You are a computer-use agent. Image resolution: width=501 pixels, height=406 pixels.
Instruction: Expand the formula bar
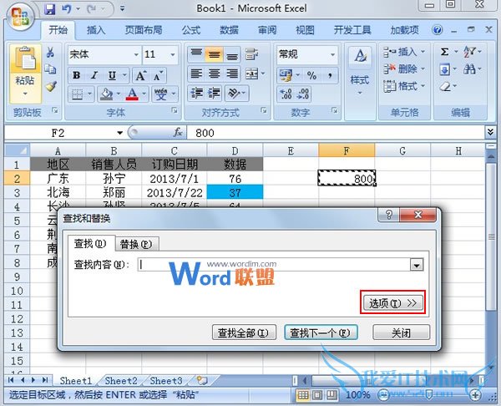coord(490,132)
